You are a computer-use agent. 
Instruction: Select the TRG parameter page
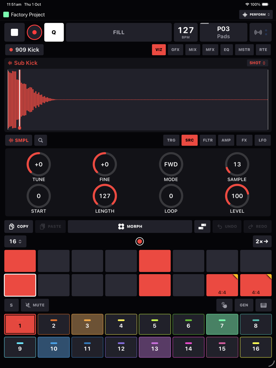[x=171, y=140]
